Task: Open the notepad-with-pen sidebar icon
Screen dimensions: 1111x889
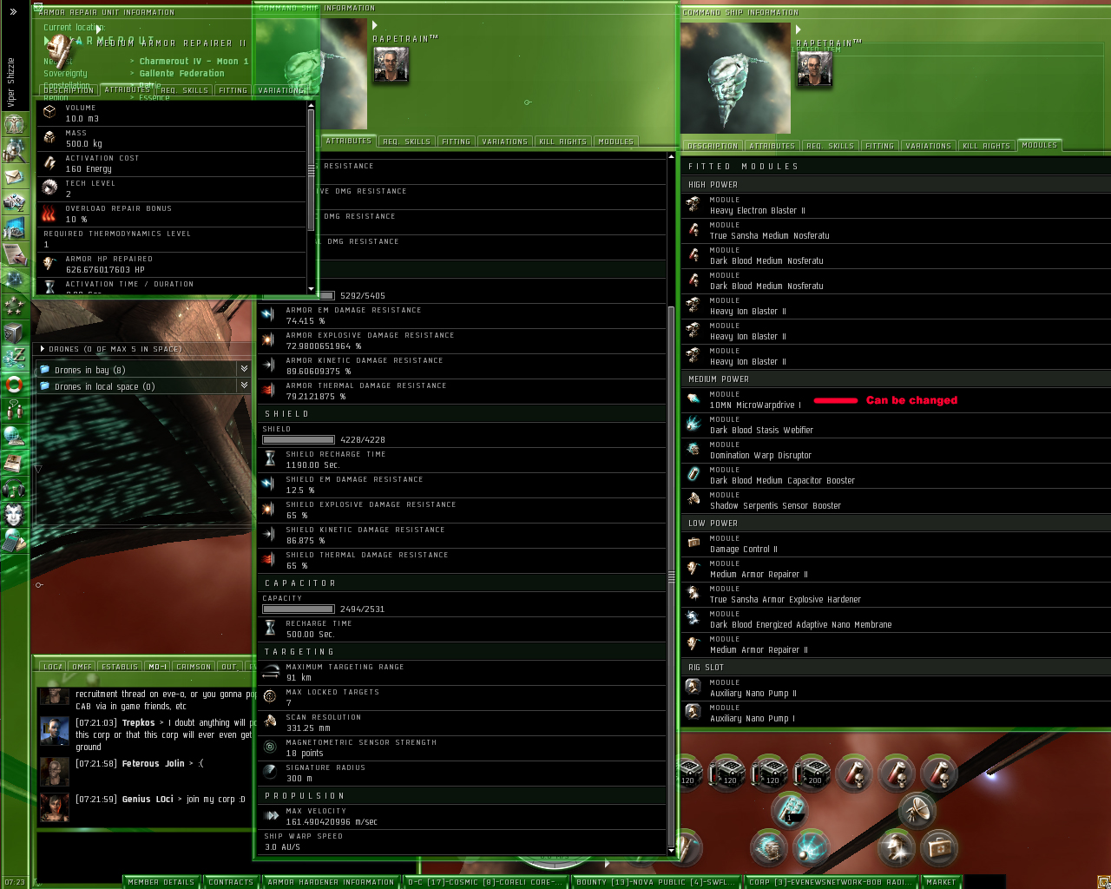Action: click(14, 254)
